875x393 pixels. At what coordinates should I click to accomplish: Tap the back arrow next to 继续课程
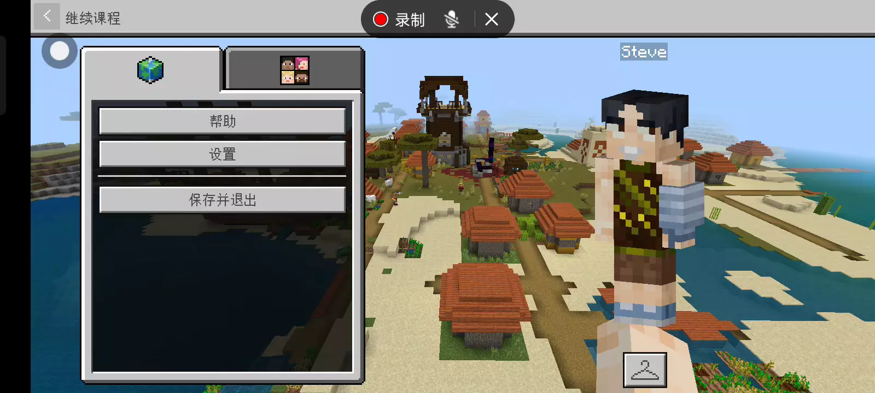[x=47, y=16]
